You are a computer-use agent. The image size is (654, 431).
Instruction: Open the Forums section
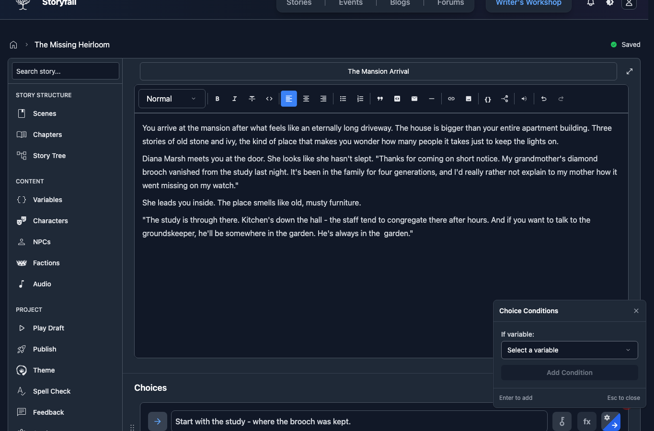tap(450, 3)
